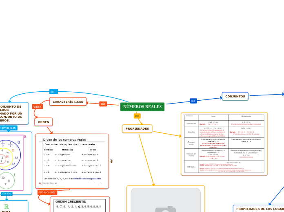
Task: Select the central NÚMEROS REALES node
Action: click(142, 107)
